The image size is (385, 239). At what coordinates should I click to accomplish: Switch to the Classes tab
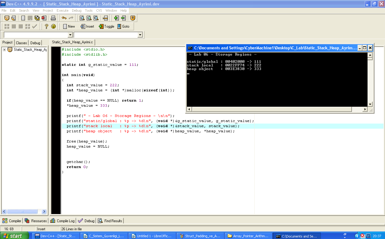click(21, 43)
